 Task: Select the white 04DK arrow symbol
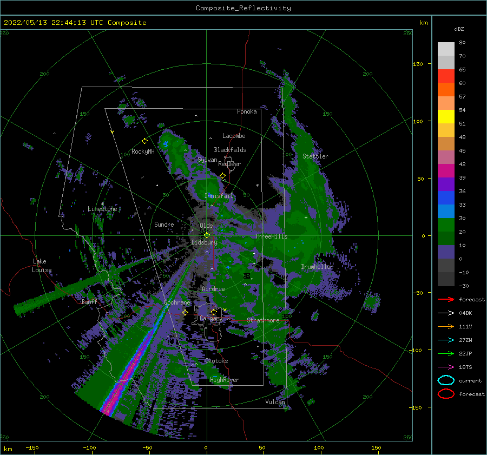446,313
